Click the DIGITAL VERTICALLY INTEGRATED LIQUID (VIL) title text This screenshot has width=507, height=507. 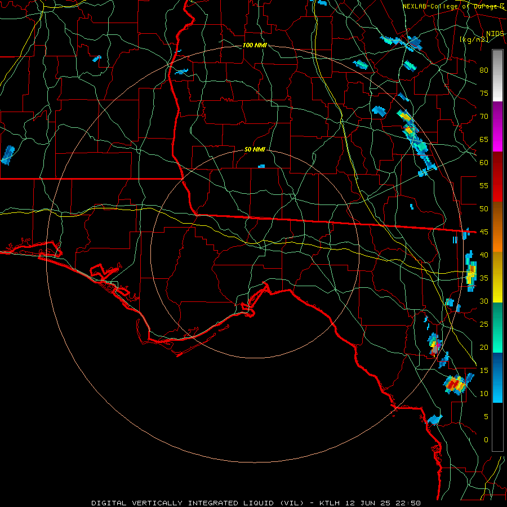tap(198, 503)
